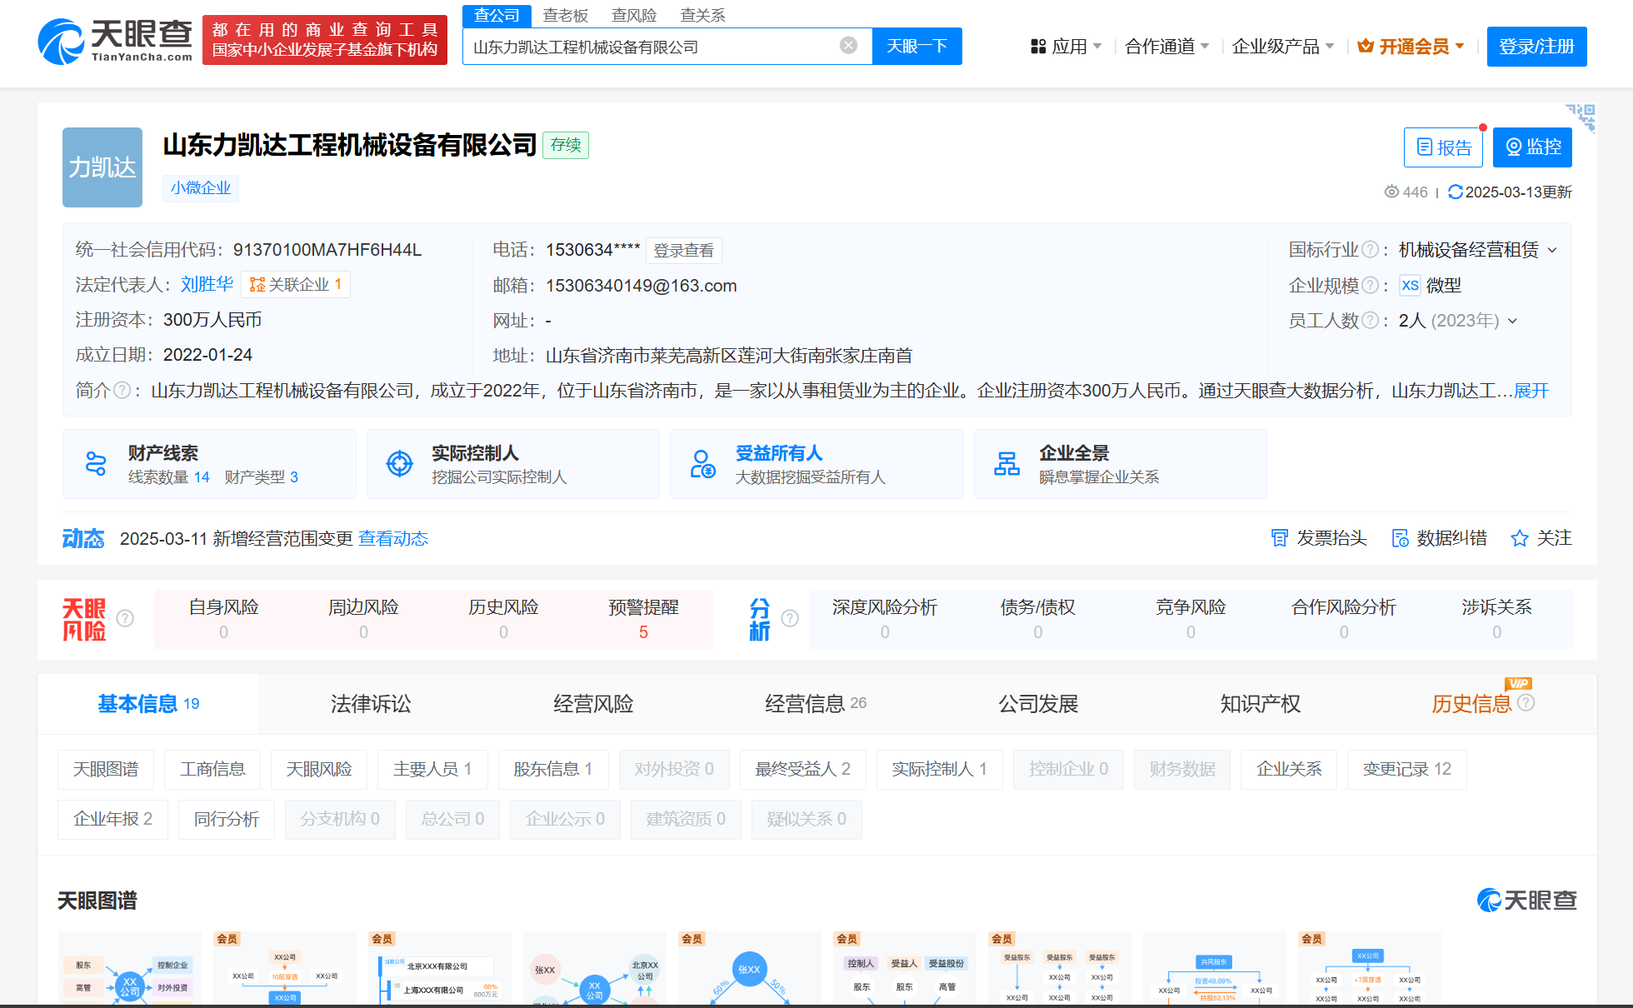
Task: Click the 天眼一下 search button
Action: (x=916, y=46)
